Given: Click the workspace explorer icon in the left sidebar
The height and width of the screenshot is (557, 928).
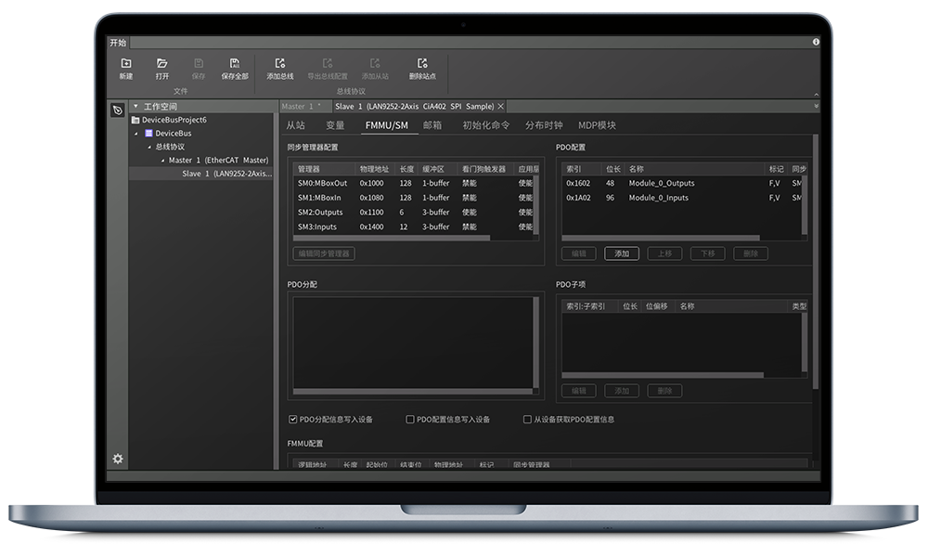Looking at the screenshot, I should tap(118, 110).
